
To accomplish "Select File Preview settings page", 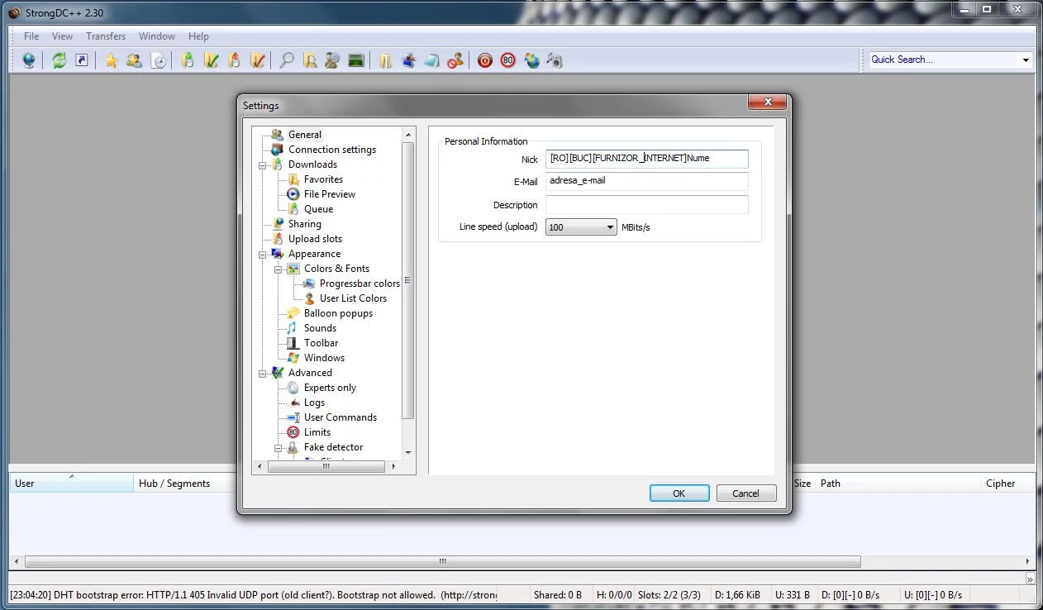I will (330, 194).
